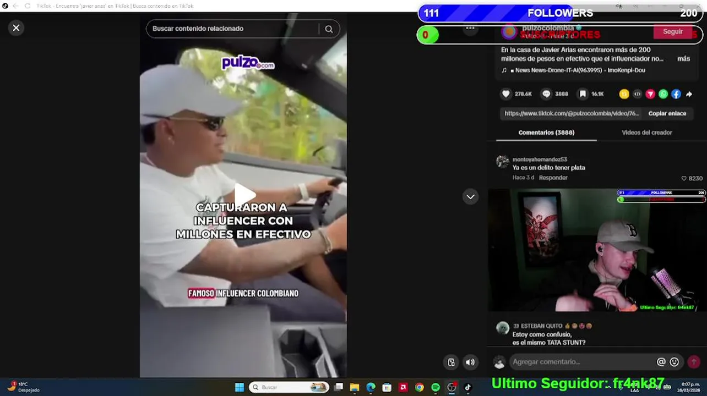The width and height of the screenshot is (707, 396).
Task: Insert a mention with the @ icon
Action: tap(661, 362)
